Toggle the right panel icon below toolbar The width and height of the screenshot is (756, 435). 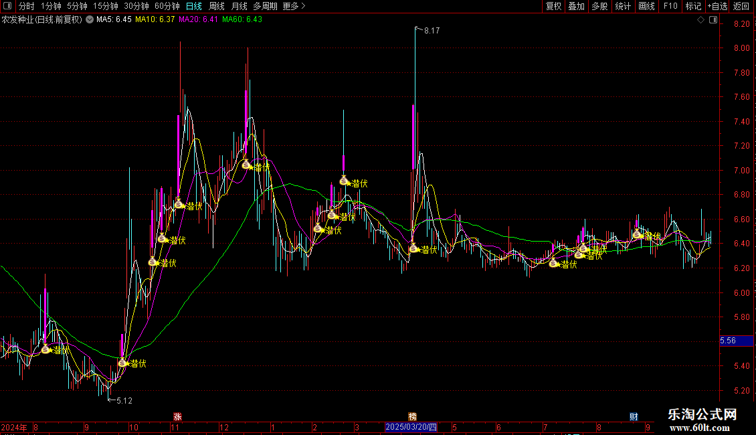point(713,20)
